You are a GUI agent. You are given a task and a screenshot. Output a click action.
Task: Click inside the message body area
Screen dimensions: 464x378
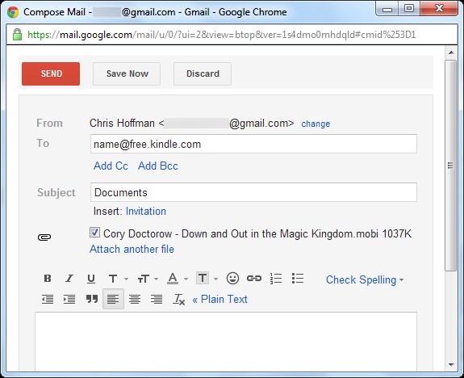point(226,342)
